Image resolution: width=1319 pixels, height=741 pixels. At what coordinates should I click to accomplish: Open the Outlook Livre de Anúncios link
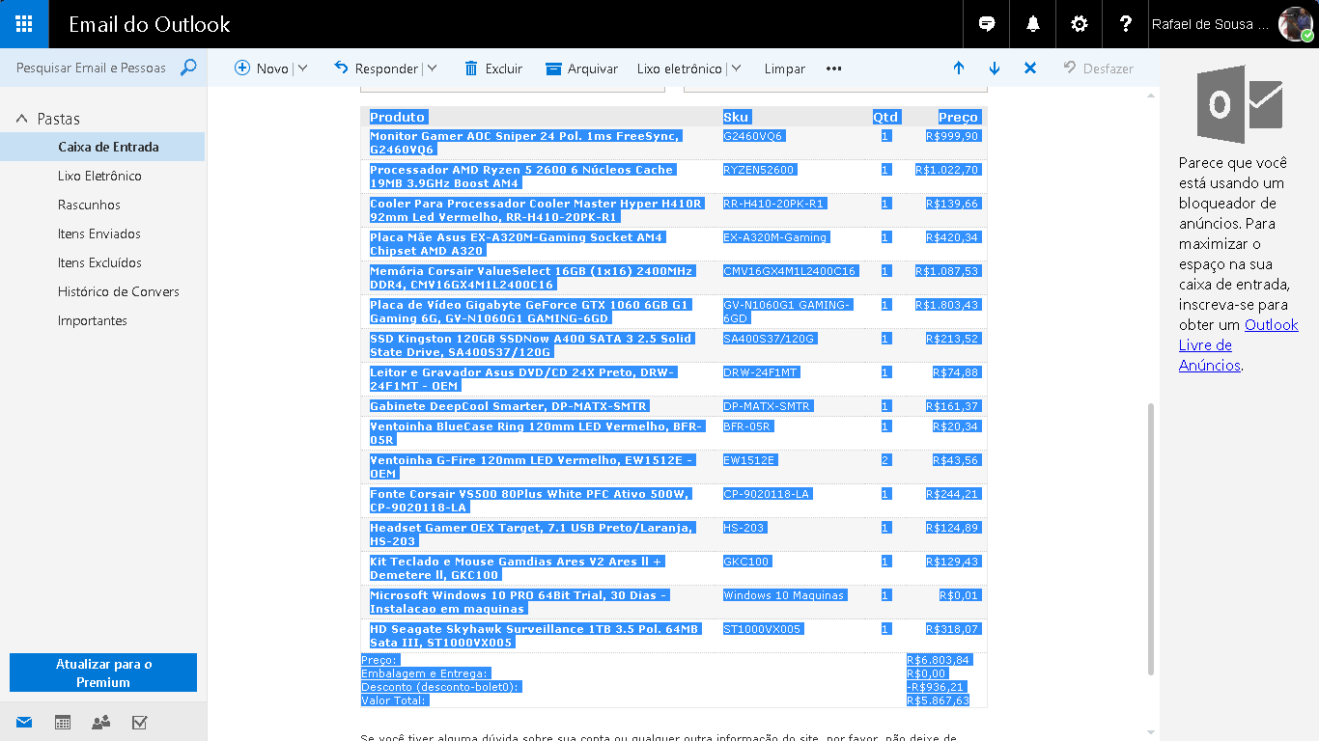(x=1238, y=345)
